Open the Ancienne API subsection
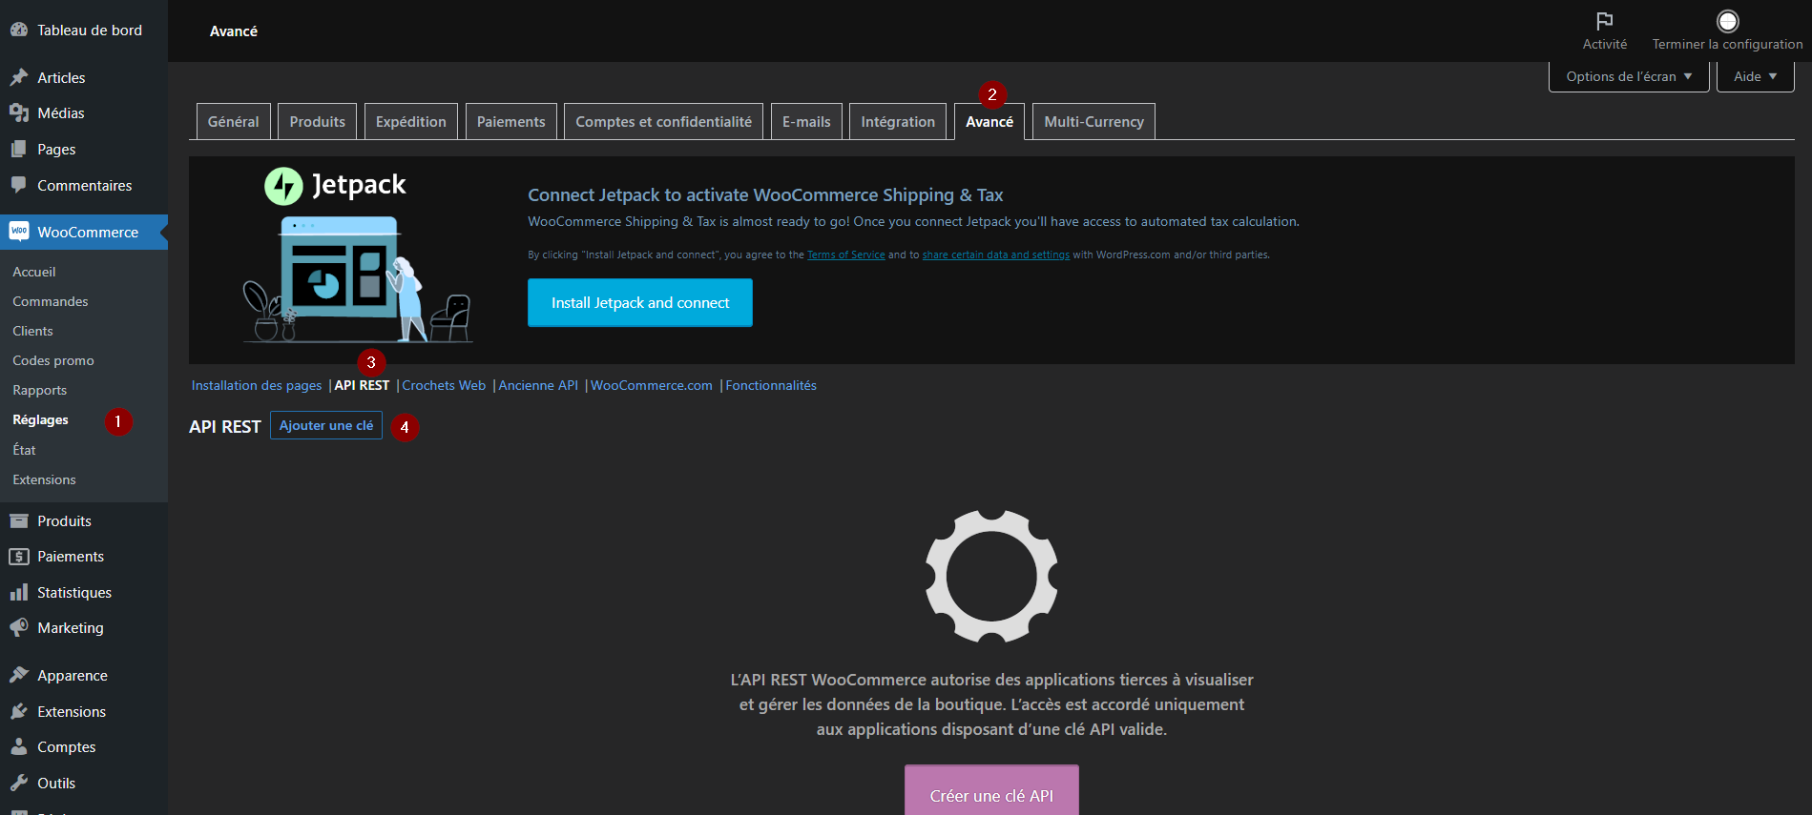The height and width of the screenshot is (815, 1812). pos(538,385)
